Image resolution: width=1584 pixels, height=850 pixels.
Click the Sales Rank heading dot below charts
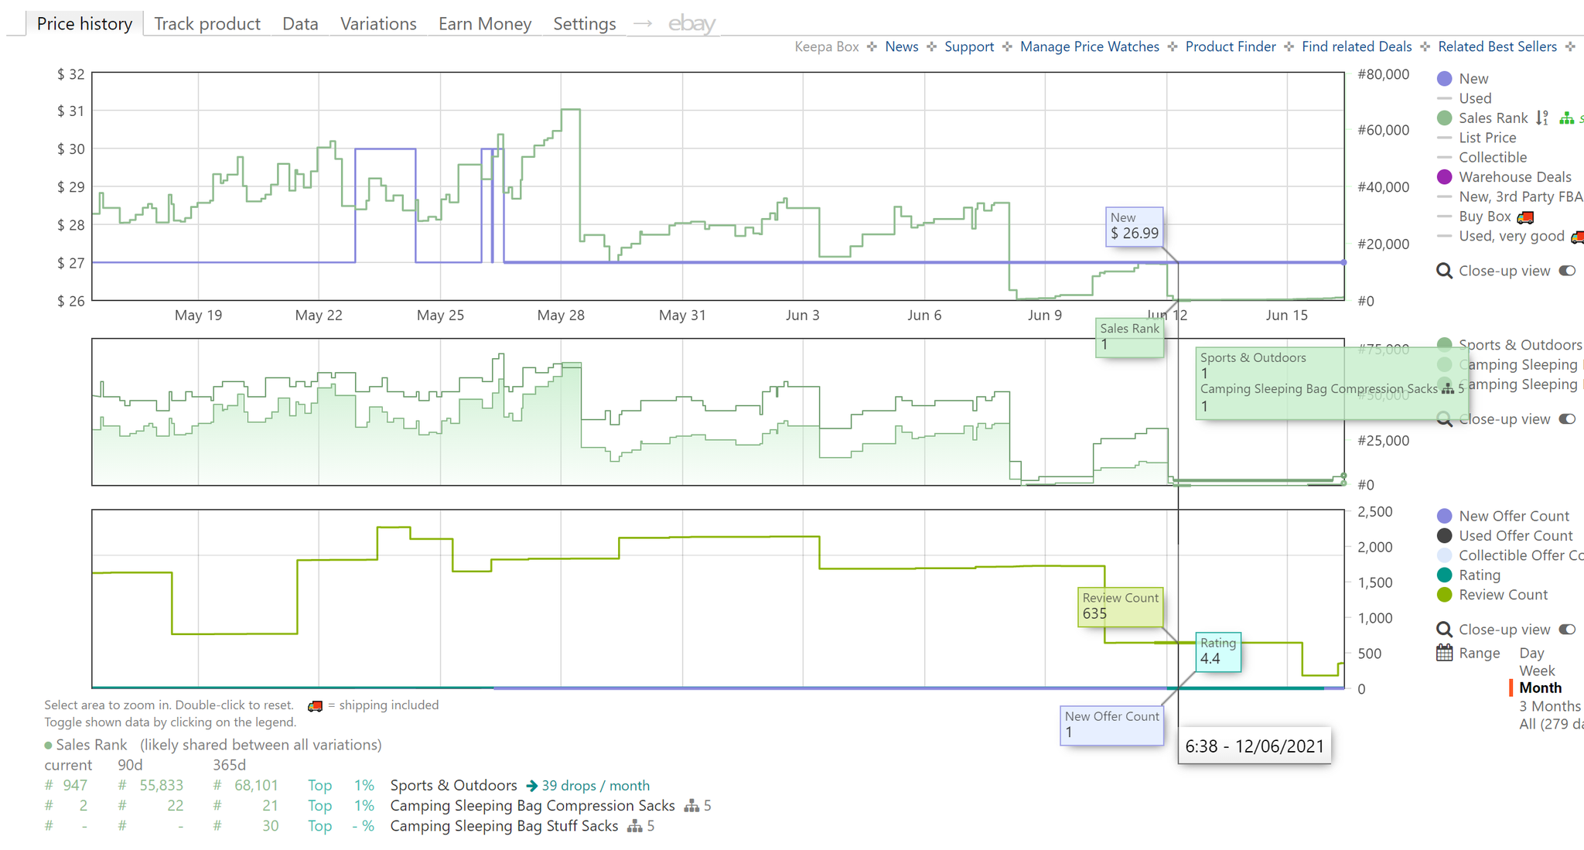pyautogui.click(x=48, y=746)
